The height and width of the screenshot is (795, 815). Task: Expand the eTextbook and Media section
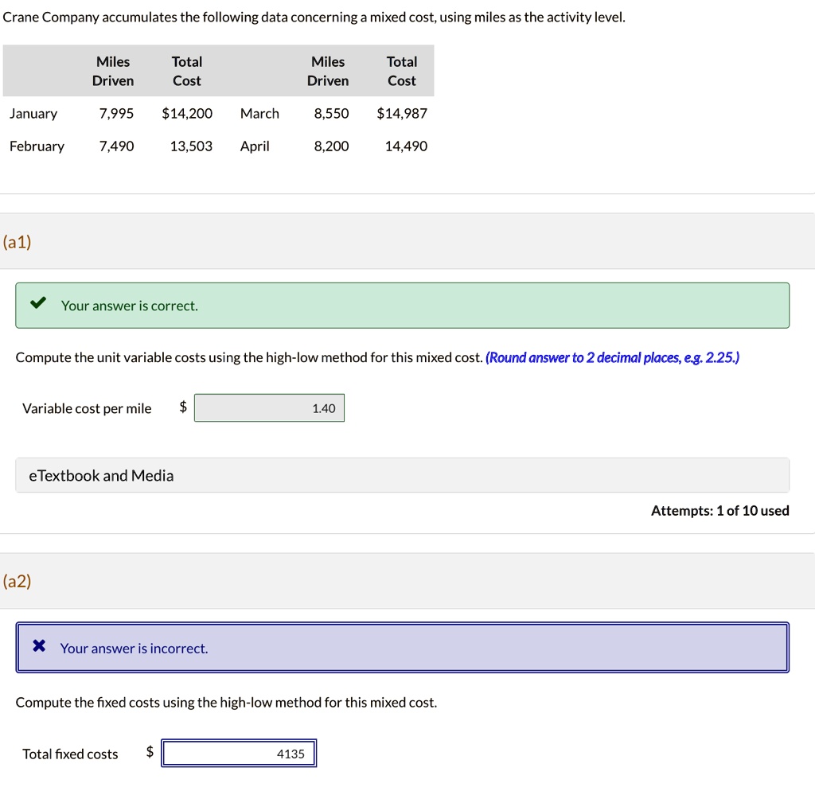(x=101, y=475)
